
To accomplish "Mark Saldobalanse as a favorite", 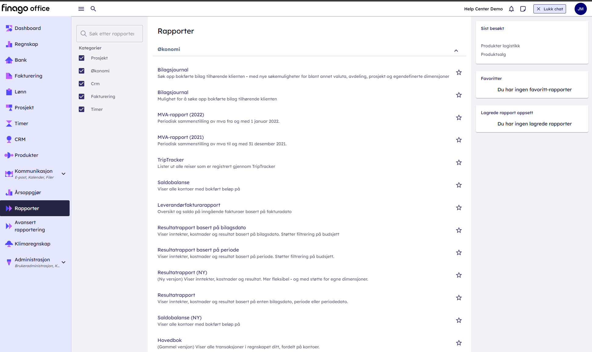I will [459, 185].
